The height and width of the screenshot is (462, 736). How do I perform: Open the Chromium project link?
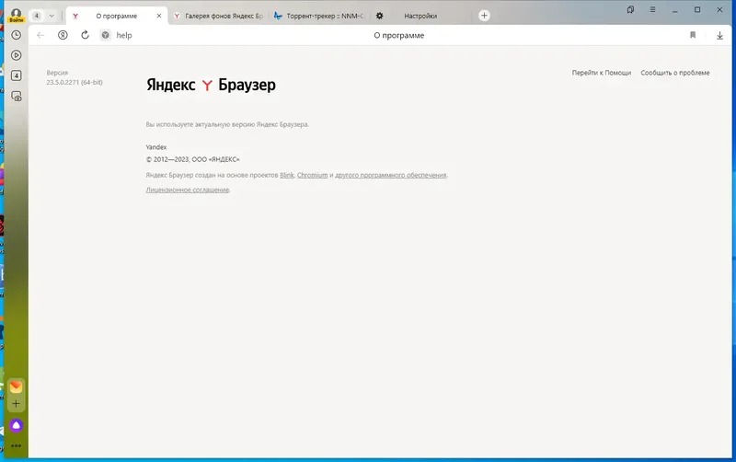click(312, 175)
